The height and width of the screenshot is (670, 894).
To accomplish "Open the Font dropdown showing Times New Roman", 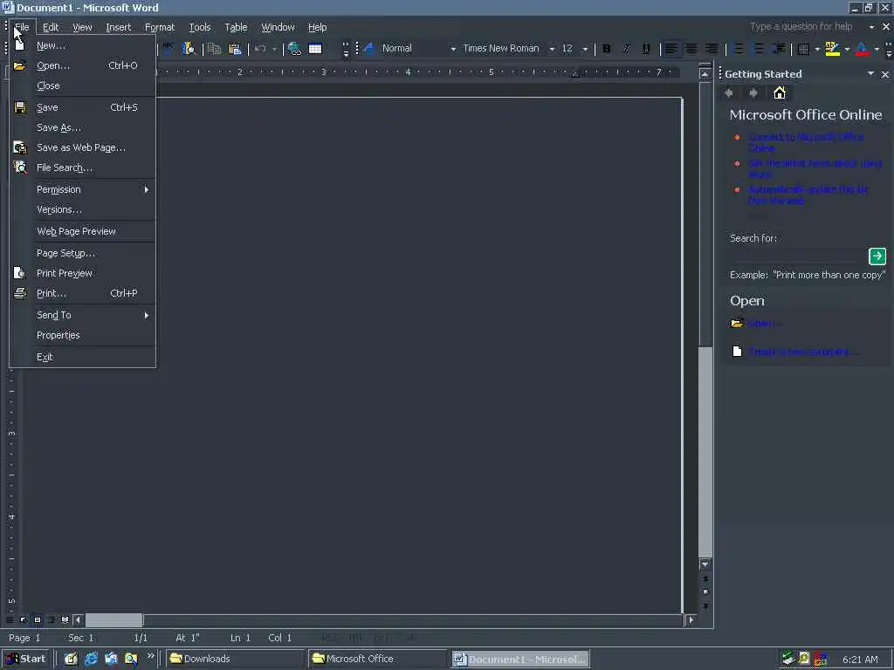I will pos(552,49).
